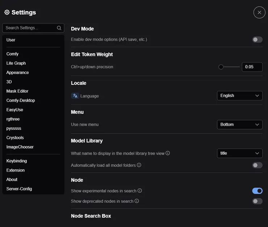
Task: Open model library name display dropdown
Action: (x=240, y=153)
